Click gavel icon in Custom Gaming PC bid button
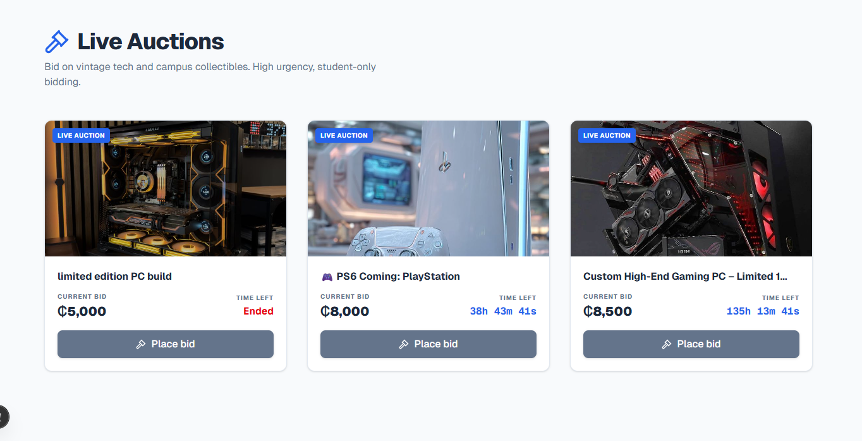Screen dimensions: 862x444 pyautogui.click(x=667, y=344)
